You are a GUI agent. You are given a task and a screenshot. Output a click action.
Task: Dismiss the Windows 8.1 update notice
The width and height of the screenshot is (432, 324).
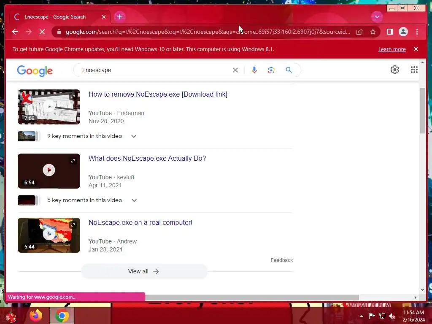tap(416, 49)
